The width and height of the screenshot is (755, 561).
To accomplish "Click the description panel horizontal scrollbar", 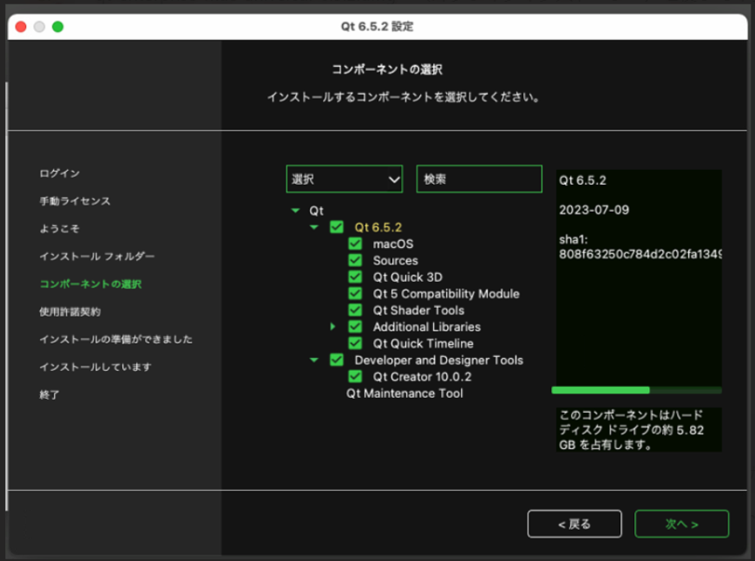I will point(637,390).
